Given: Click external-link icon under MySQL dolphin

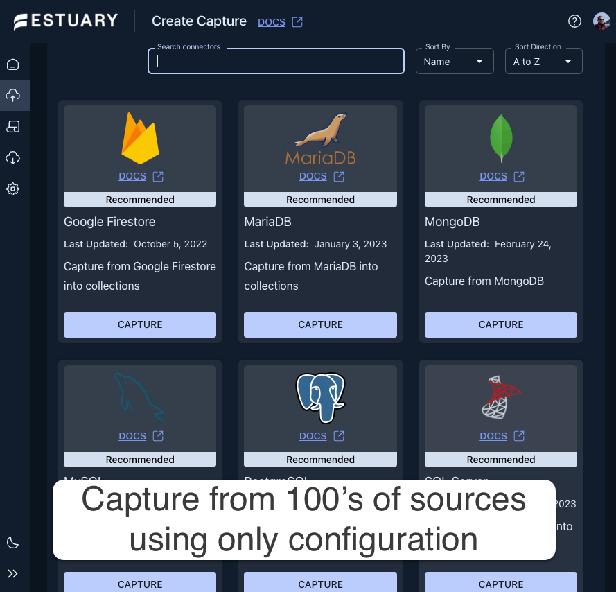Looking at the screenshot, I should click(x=158, y=436).
